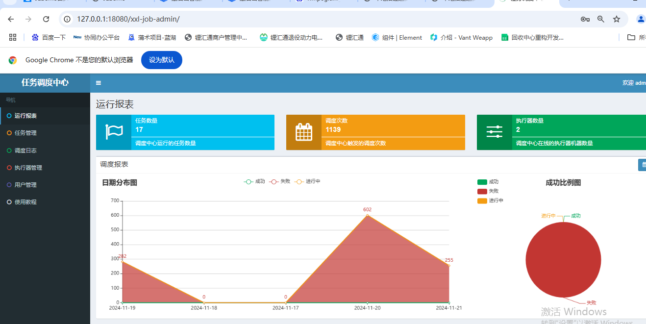The width and height of the screenshot is (646, 324).
Task: Go to 执行器管理 in the sidebar
Action: [28, 168]
